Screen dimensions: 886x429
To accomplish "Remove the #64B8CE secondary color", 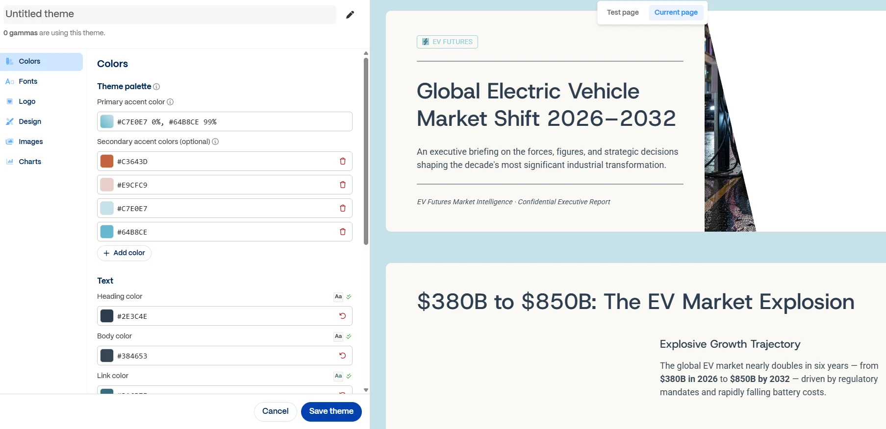I will [x=343, y=232].
